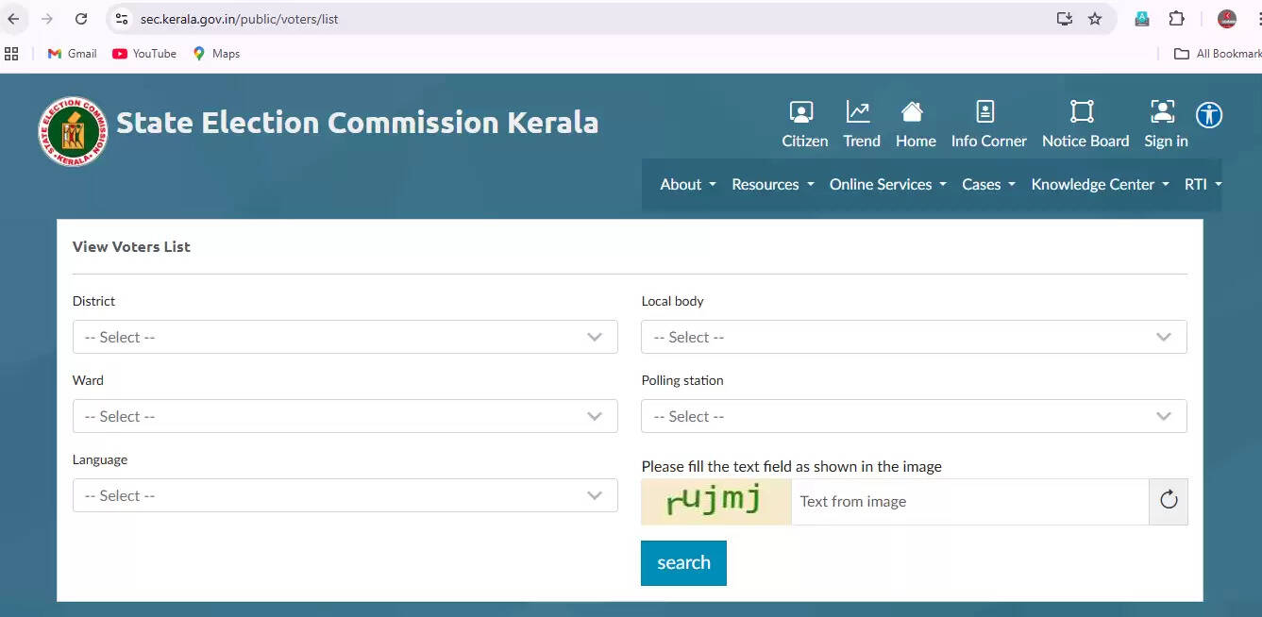Open the accessibility options icon
The height and width of the screenshot is (617, 1262).
tap(1208, 115)
